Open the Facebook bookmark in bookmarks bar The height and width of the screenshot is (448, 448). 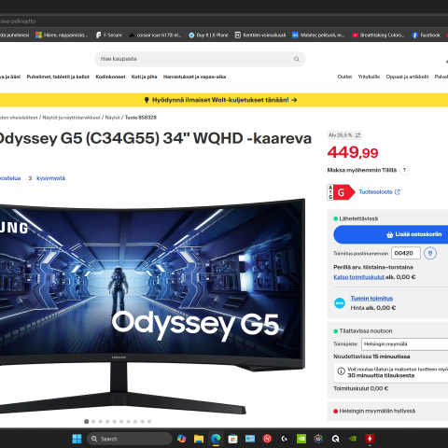click(x=427, y=35)
